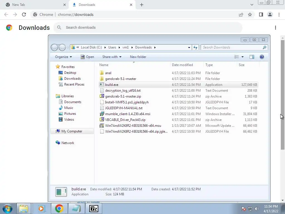Click the network tray icon
The height and width of the screenshot is (214, 285).
(250, 208)
